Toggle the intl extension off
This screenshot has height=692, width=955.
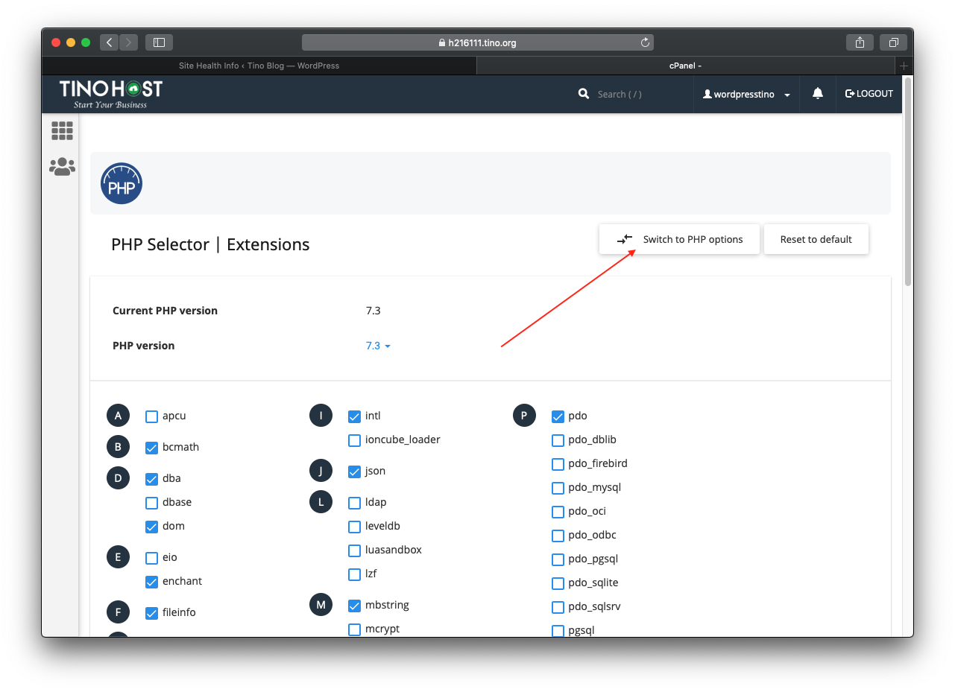(x=355, y=416)
